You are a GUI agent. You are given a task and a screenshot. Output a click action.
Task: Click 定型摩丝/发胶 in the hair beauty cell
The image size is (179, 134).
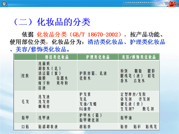point(132,94)
